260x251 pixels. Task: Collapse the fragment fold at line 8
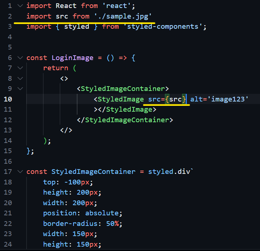(x=20, y=79)
